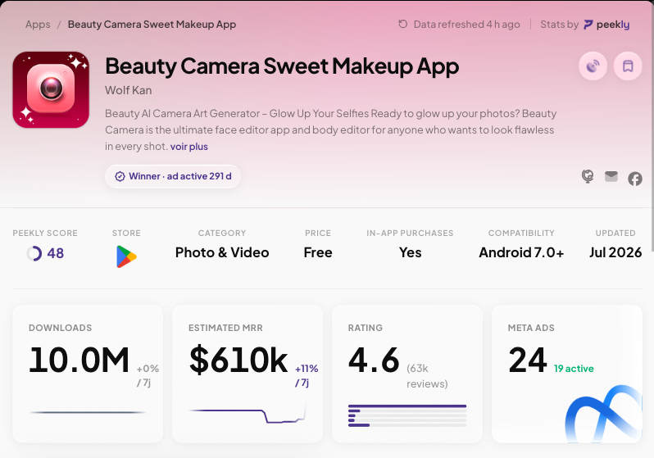Select the Photo & Video category
Screen dimensions: 654x458
pyautogui.click(x=222, y=252)
